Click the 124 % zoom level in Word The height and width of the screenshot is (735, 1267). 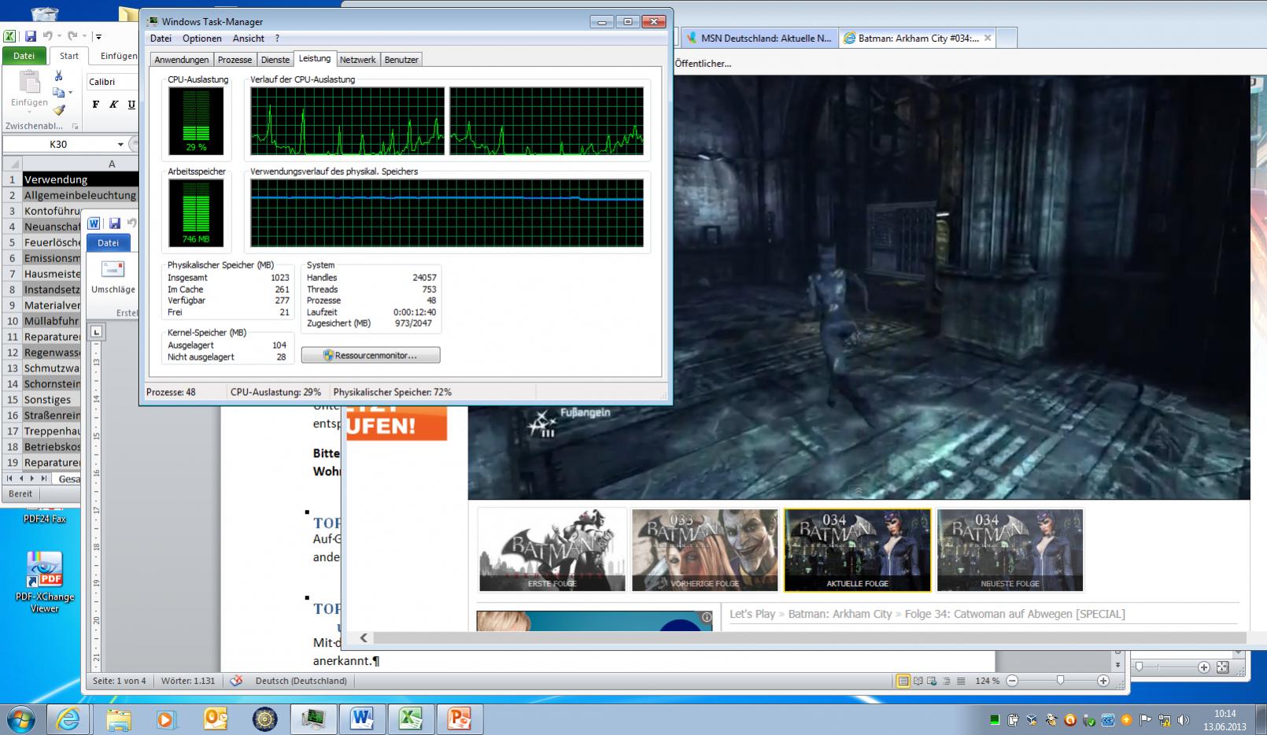987,681
